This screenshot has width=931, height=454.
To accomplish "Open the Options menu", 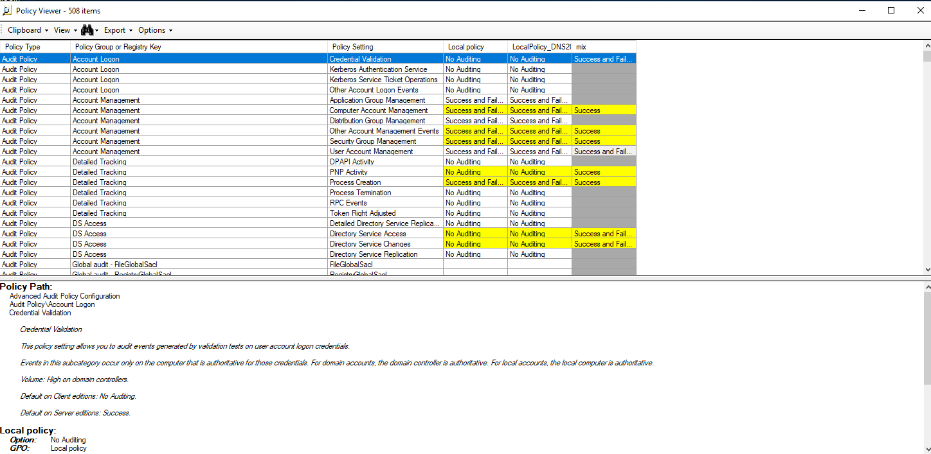I will (155, 30).
